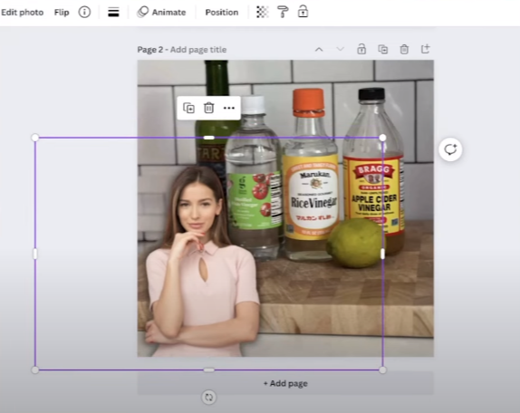
Task: Lock Page 2 with padlock icon
Action: (x=361, y=50)
